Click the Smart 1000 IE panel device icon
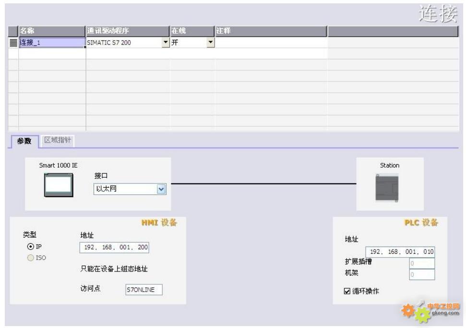The image size is (466, 328). click(59, 185)
